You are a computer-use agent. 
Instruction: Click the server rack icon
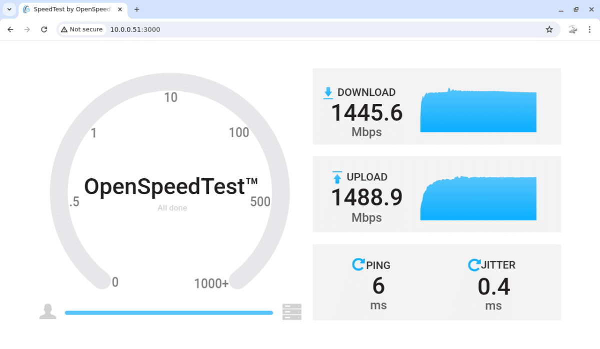pos(292,311)
